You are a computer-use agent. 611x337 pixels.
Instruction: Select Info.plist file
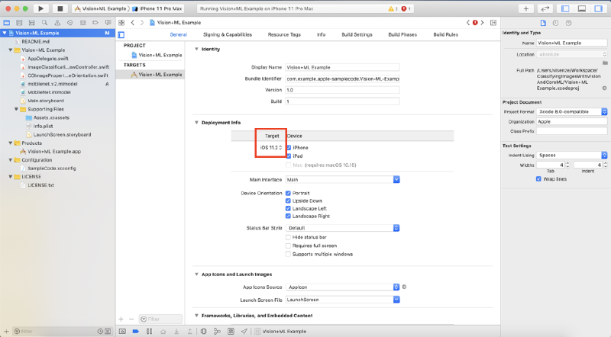(x=43, y=126)
